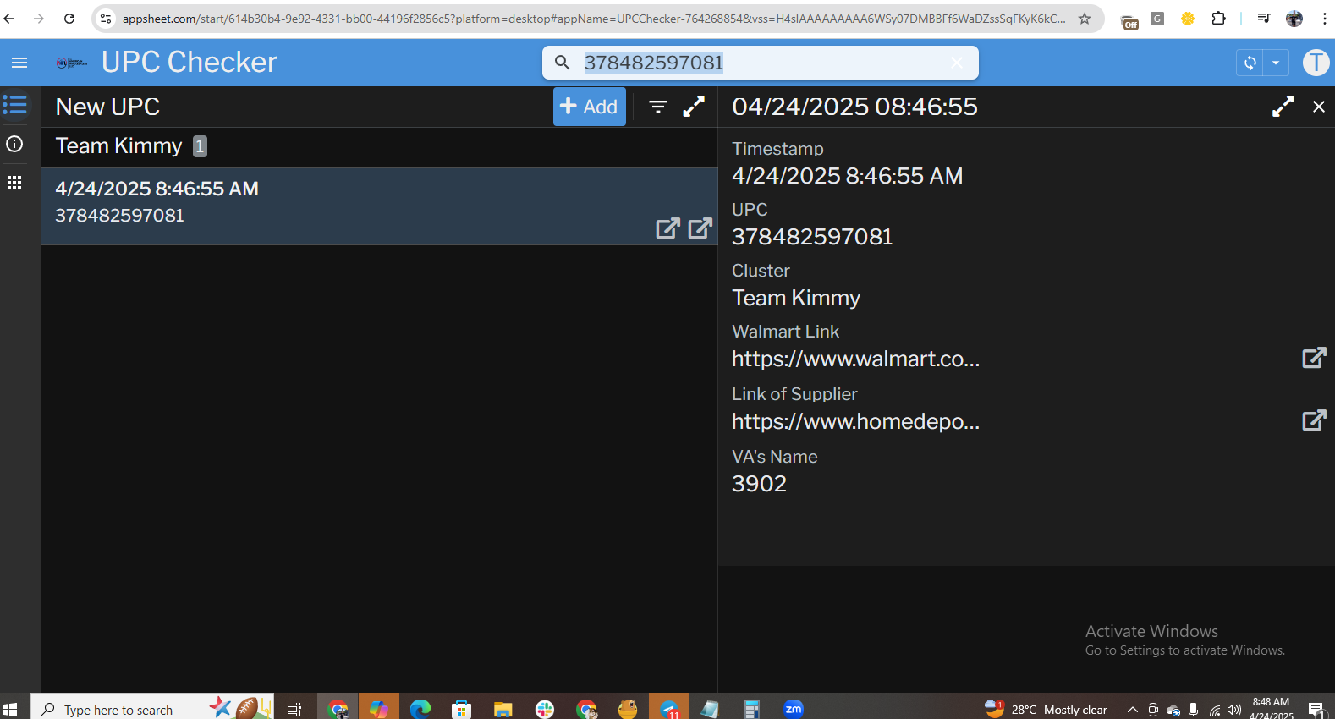Open Windows Start menu
Image resolution: width=1335 pixels, height=719 pixels.
tap(11, 709)
